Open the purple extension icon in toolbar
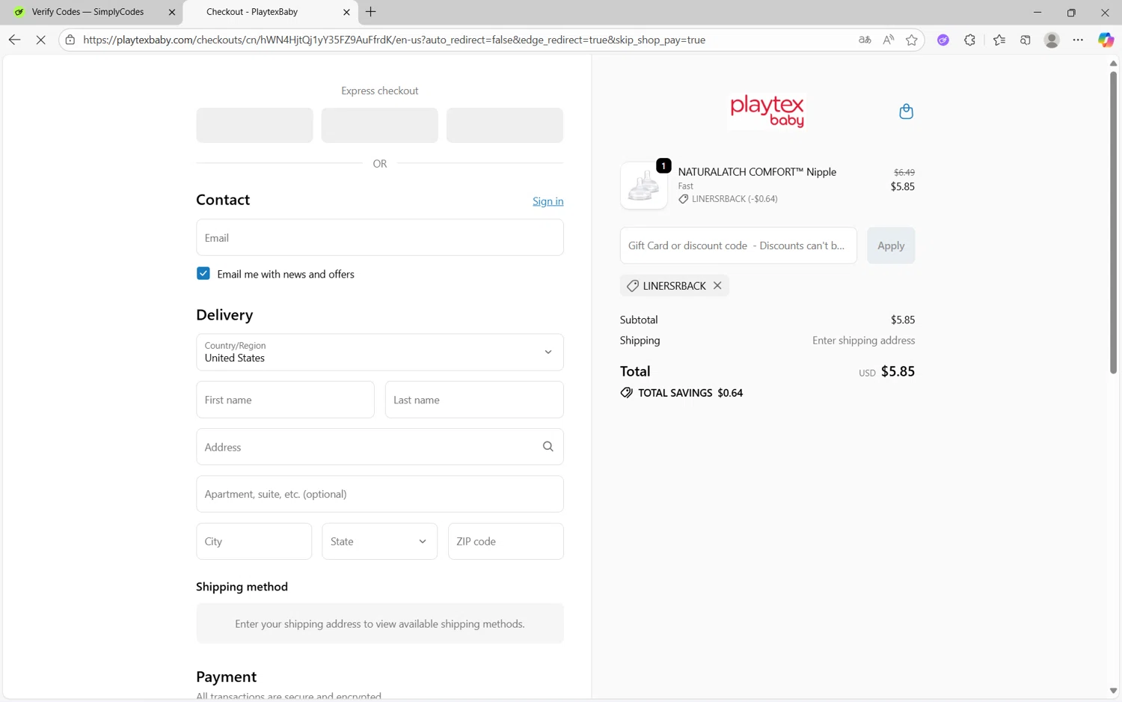The image size is (1122, 702). coord(943,40)
